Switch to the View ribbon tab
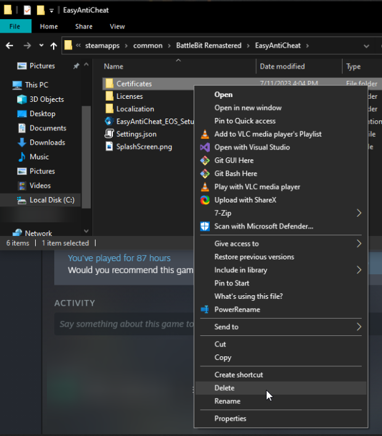382x436 pixels. click(117, 27)
